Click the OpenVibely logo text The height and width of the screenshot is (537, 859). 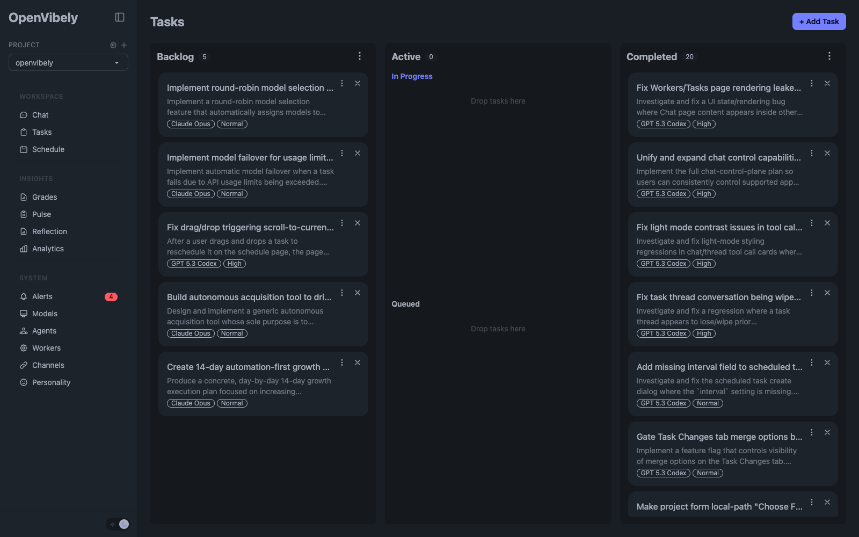(x=43, y=18)
